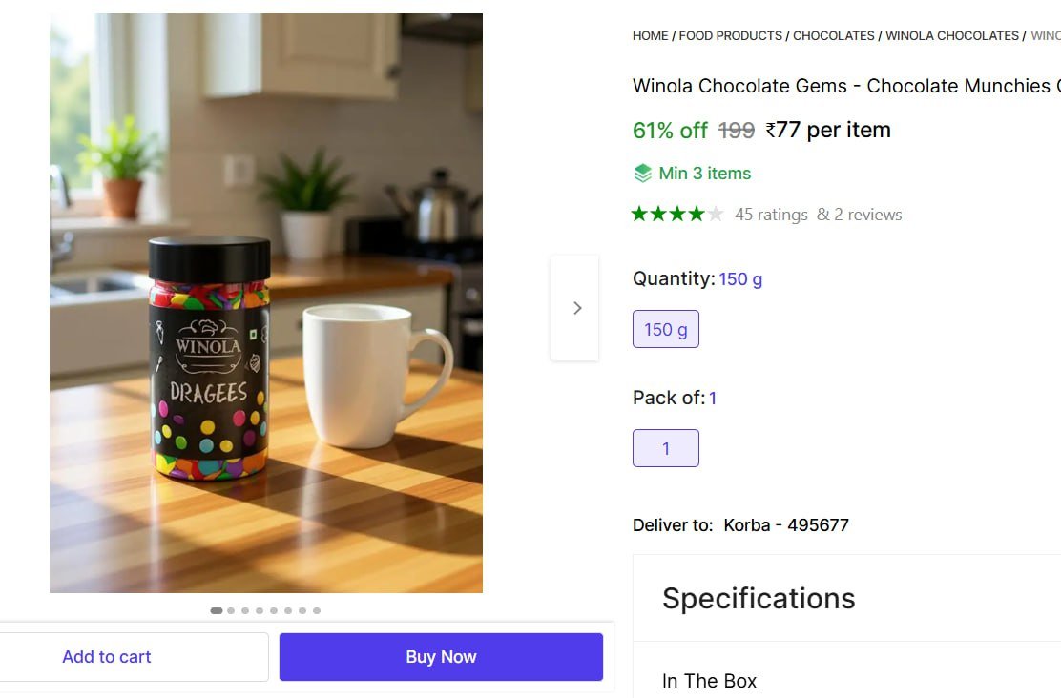The height and width of the screenshot is (698, 1061).
Task: Click Add to cart
Action: [x=107, y=656]
